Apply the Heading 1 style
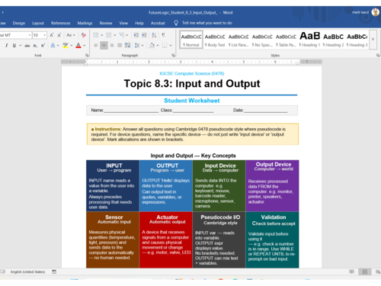 309,40
